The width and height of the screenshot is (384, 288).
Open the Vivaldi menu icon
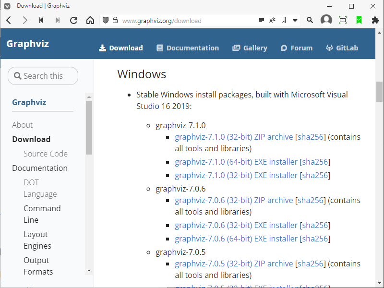point(7,6)
